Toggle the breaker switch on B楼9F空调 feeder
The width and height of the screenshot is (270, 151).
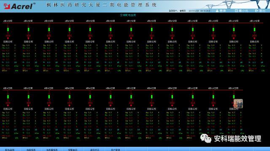coord(172,97)
